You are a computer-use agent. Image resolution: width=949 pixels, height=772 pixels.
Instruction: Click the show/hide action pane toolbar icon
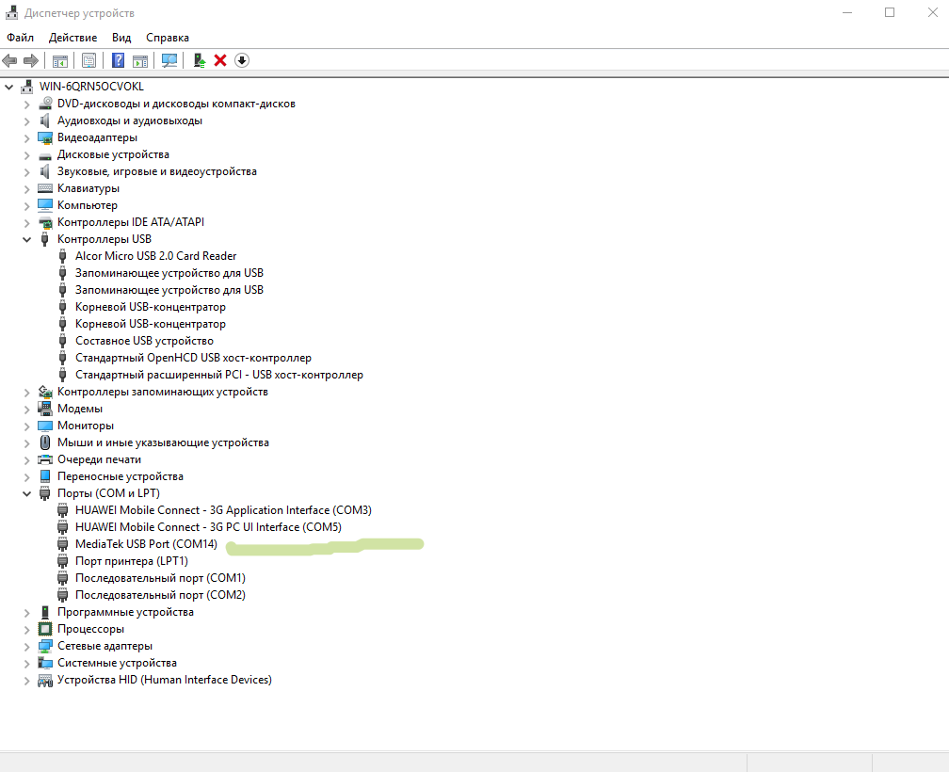click(x=139, y=60)
